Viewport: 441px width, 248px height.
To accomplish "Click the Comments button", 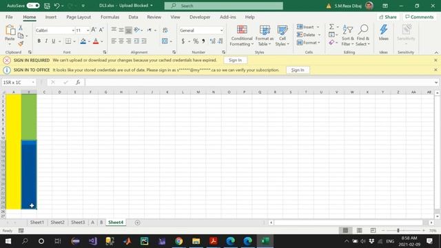I will [x=420, y=17].
